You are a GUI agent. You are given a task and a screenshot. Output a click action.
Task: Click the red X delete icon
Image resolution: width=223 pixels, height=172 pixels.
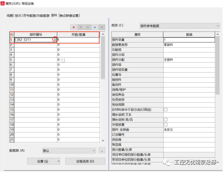click(x=74, y=27)
